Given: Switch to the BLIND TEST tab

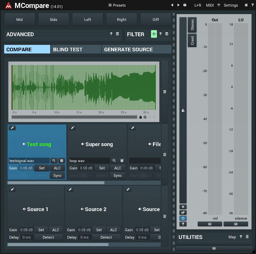Looking at the screenshot, I should (x=76, y=49).
